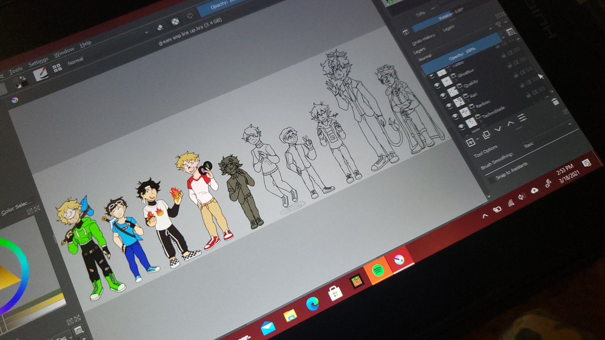Open Minecraft from the taskbar
Screen dimensions: 605x340
click(x=356, y=281)
